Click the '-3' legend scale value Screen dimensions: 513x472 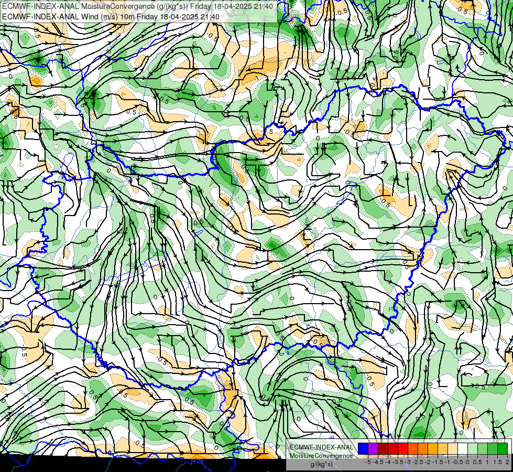point(408,462)
